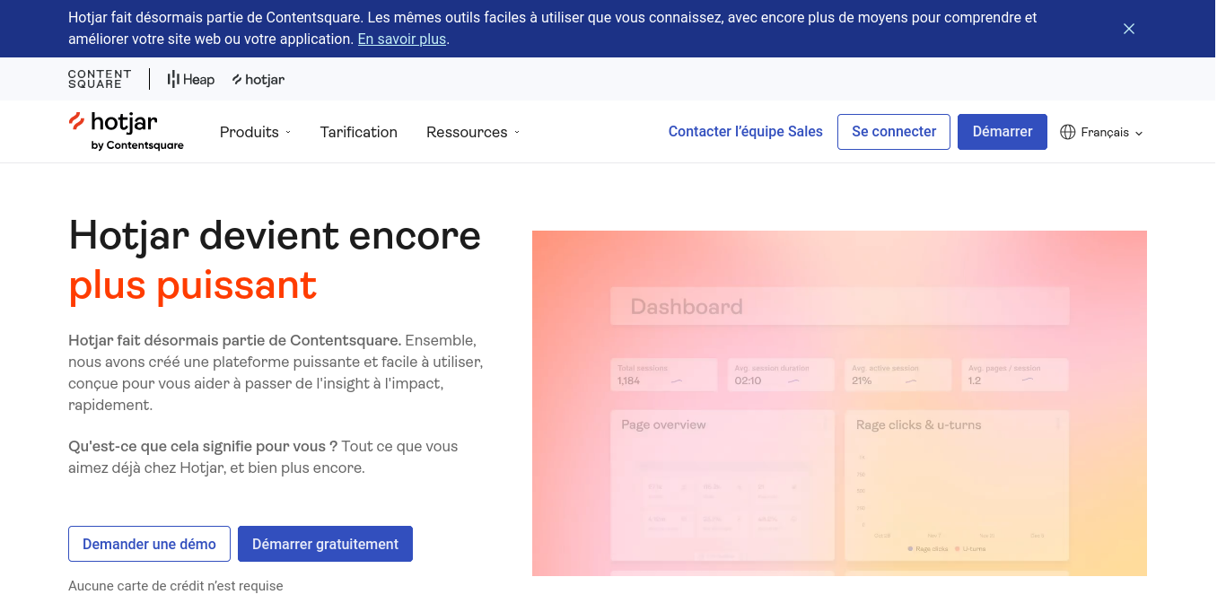1226x612 pixels.
Task: Close the blue announcement banner
Action: click(1129, 29)
